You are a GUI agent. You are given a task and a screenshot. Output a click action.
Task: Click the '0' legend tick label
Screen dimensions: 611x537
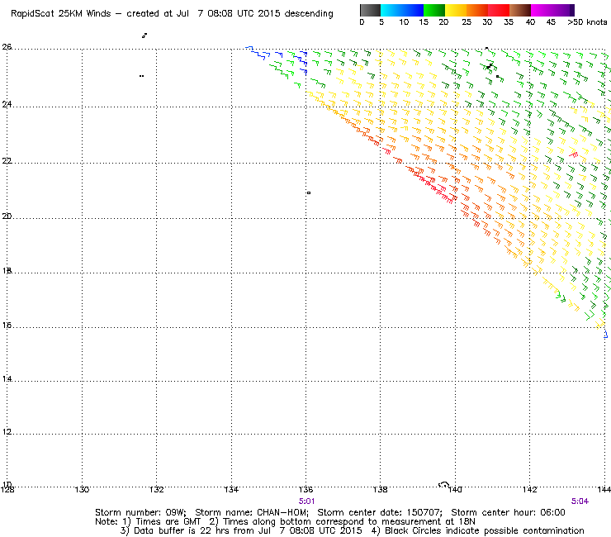[362, 22]
